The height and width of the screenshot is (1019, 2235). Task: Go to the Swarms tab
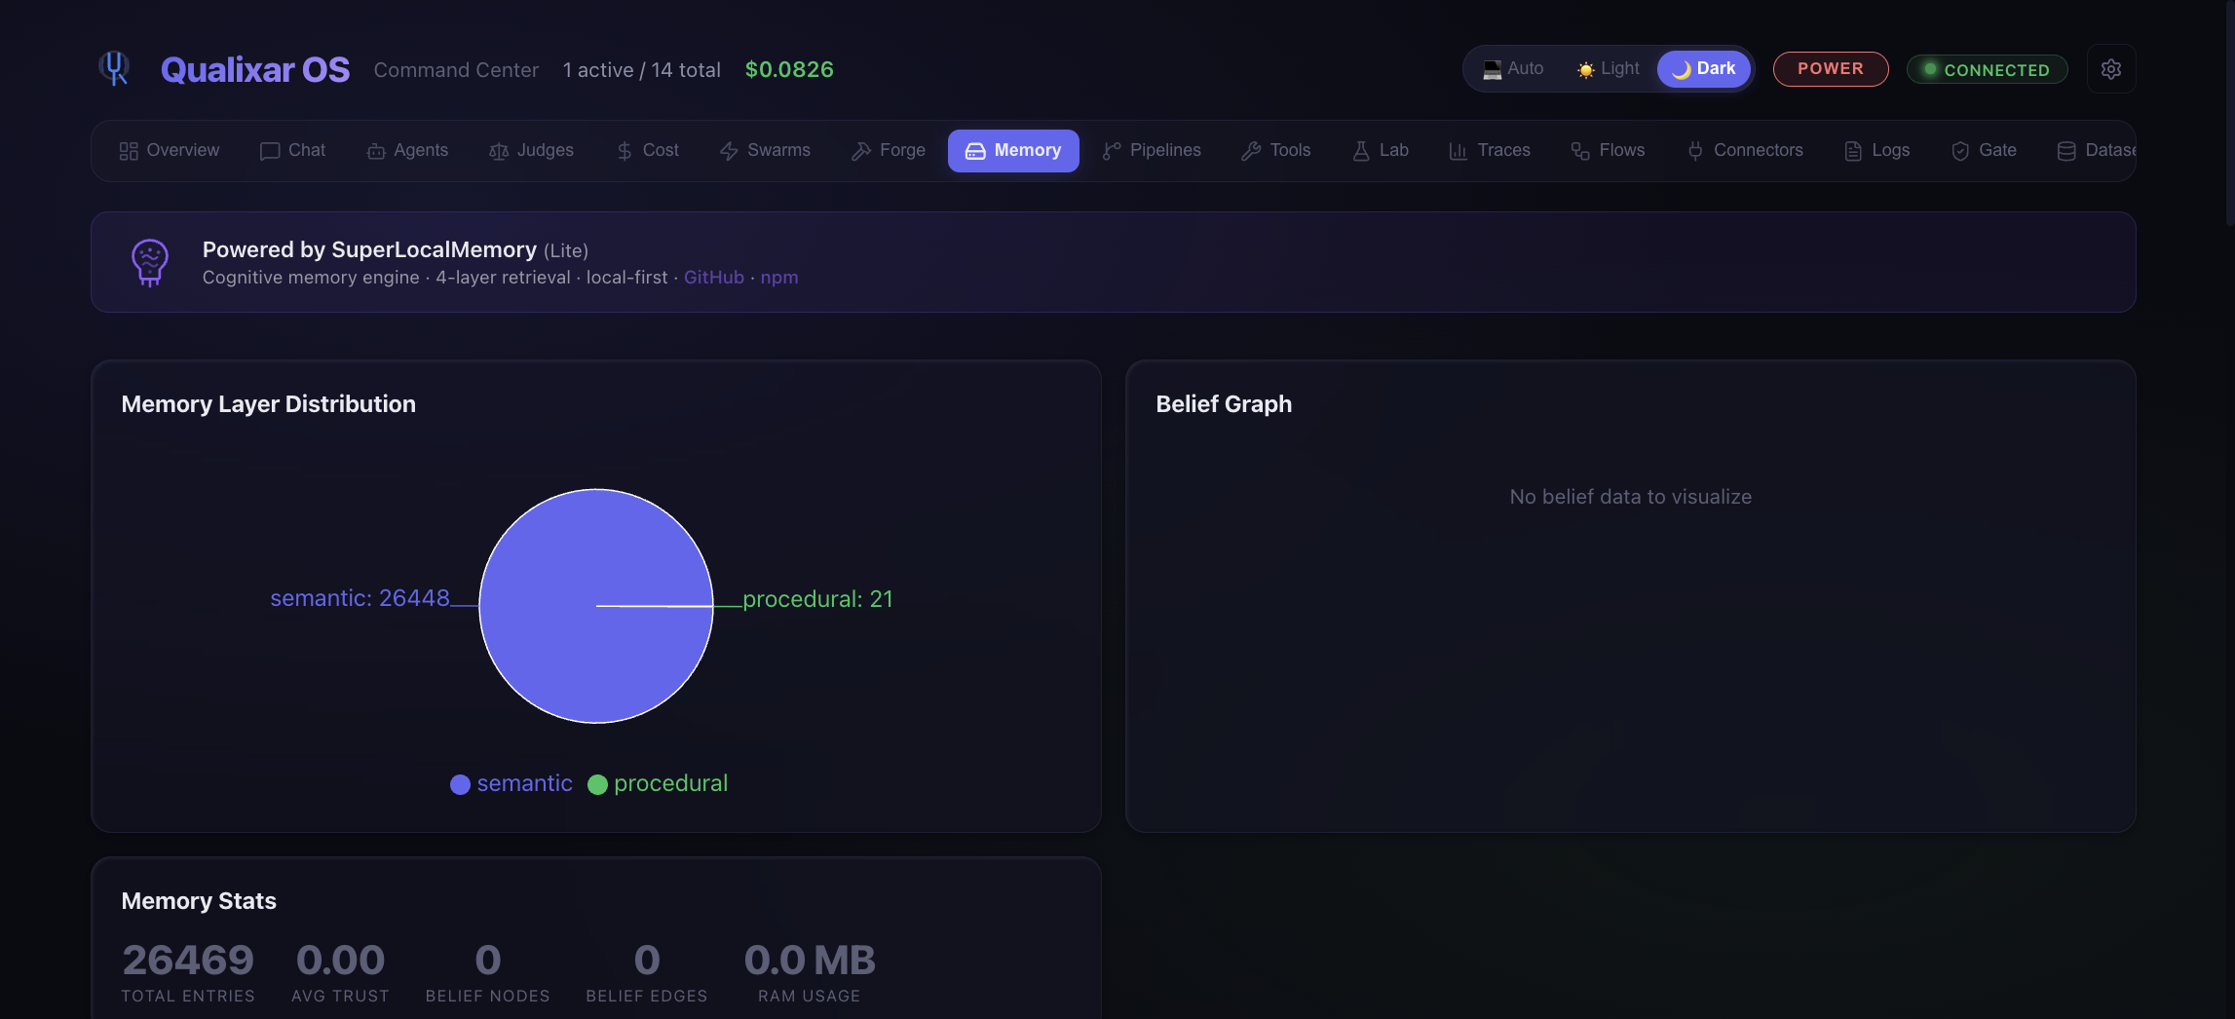(765, 151)
